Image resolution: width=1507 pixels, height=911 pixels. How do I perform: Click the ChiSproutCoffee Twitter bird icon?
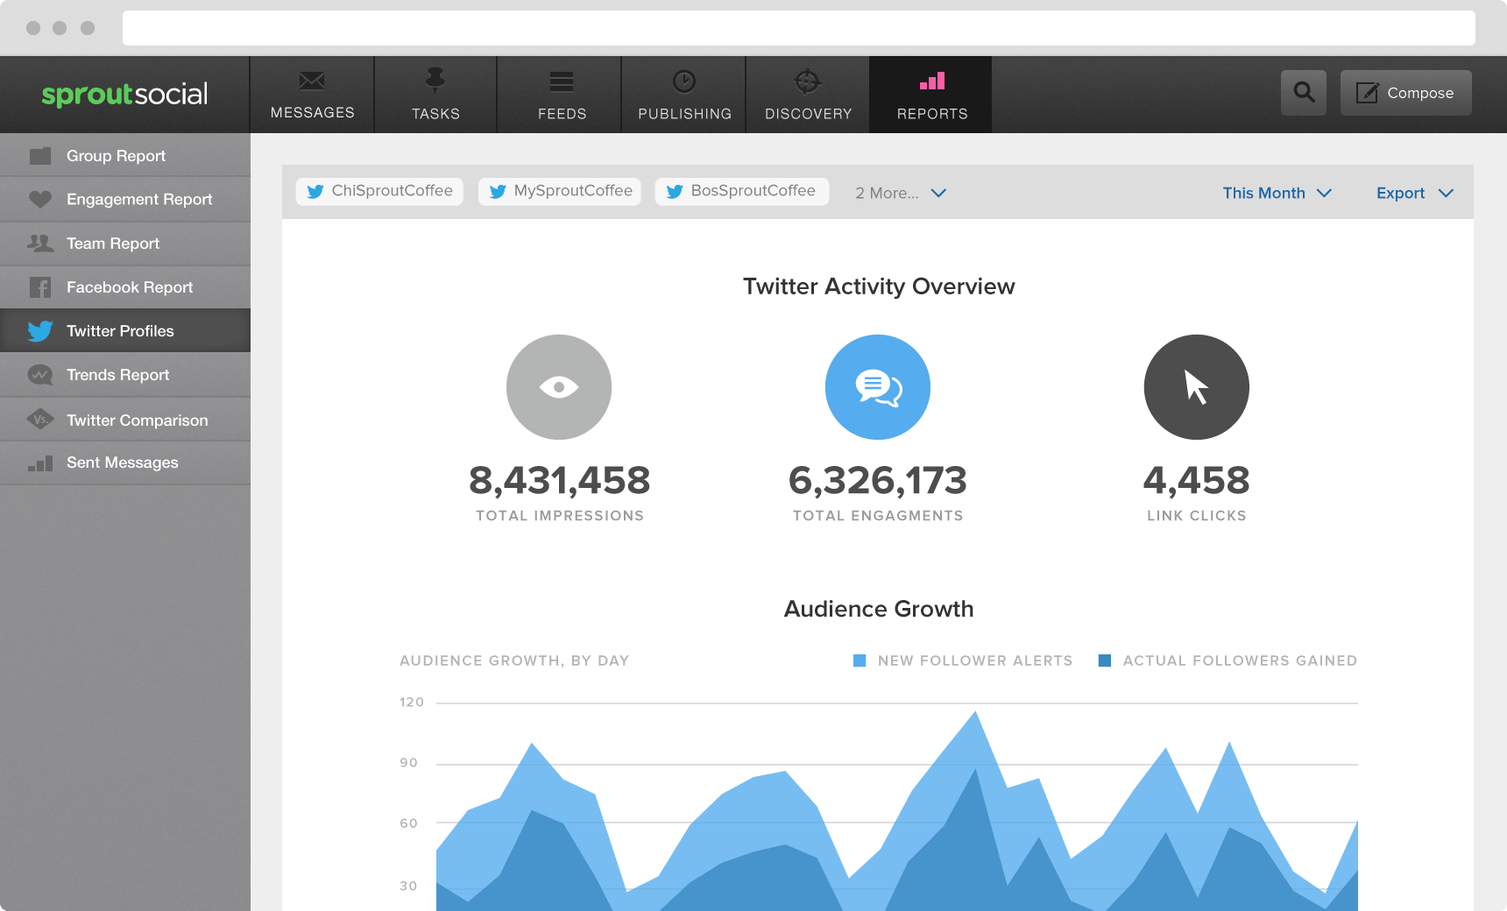(x=315, y=192)
